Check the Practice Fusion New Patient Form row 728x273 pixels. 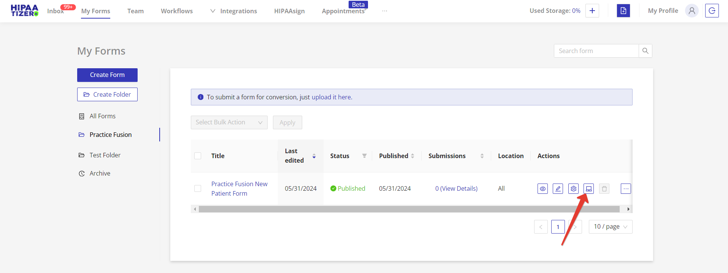tap(198, 188)
